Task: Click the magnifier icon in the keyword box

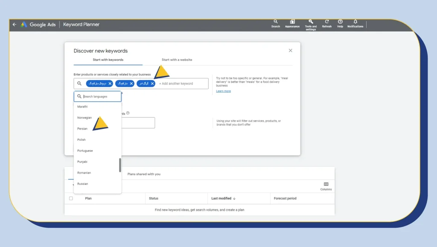Action: coord(79,83)
